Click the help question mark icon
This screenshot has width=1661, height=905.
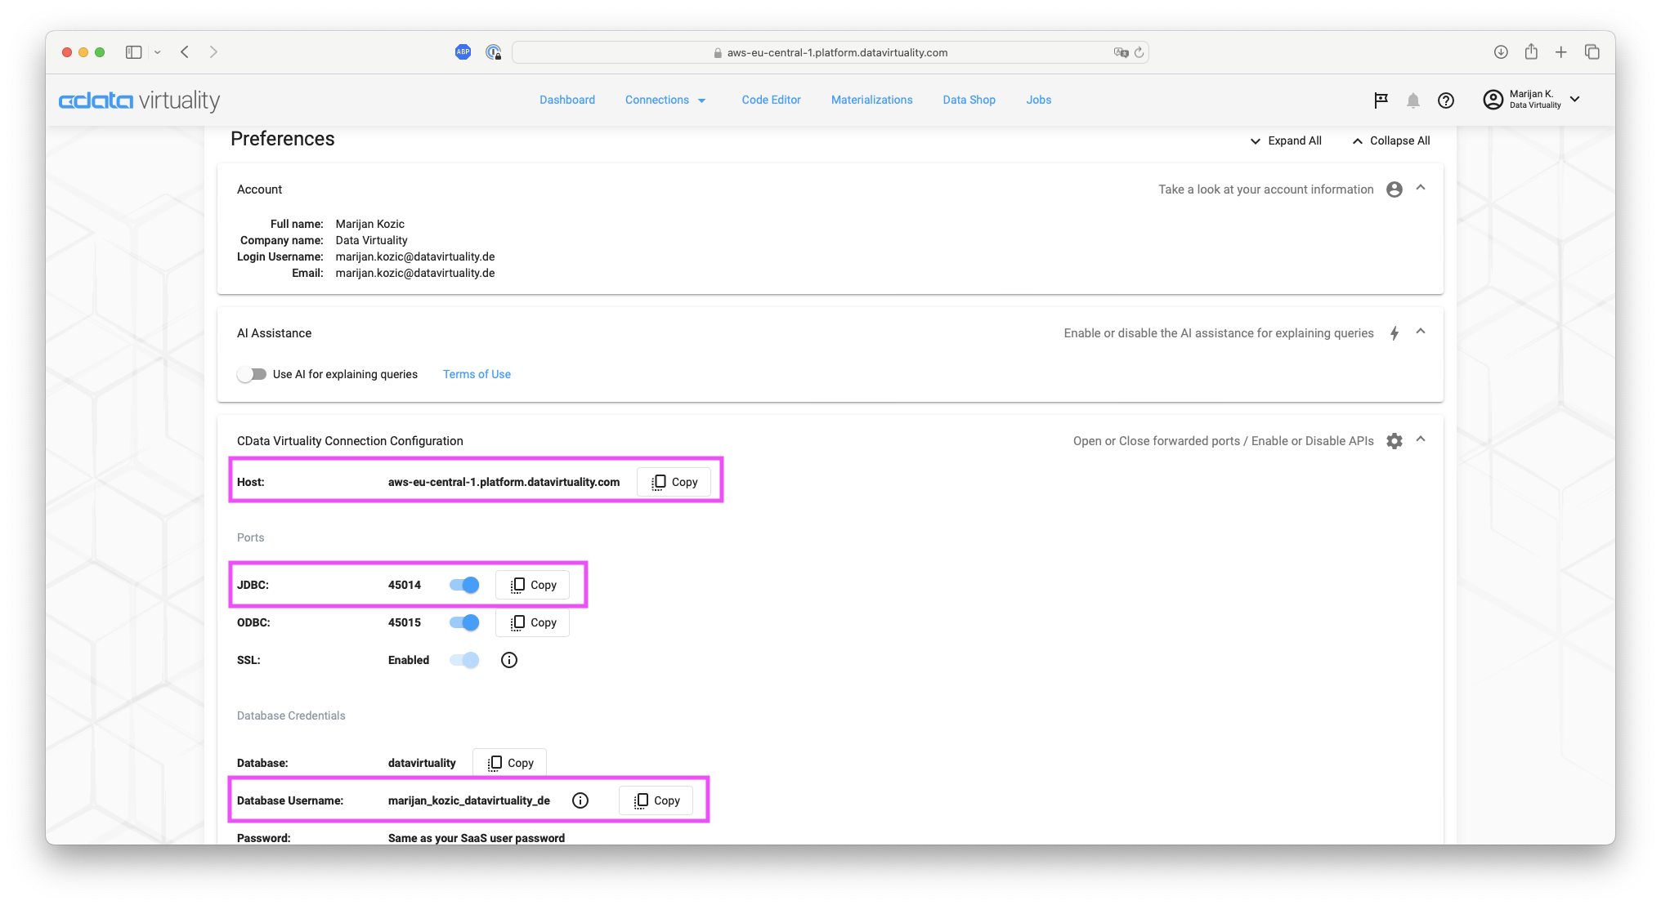1445,100
